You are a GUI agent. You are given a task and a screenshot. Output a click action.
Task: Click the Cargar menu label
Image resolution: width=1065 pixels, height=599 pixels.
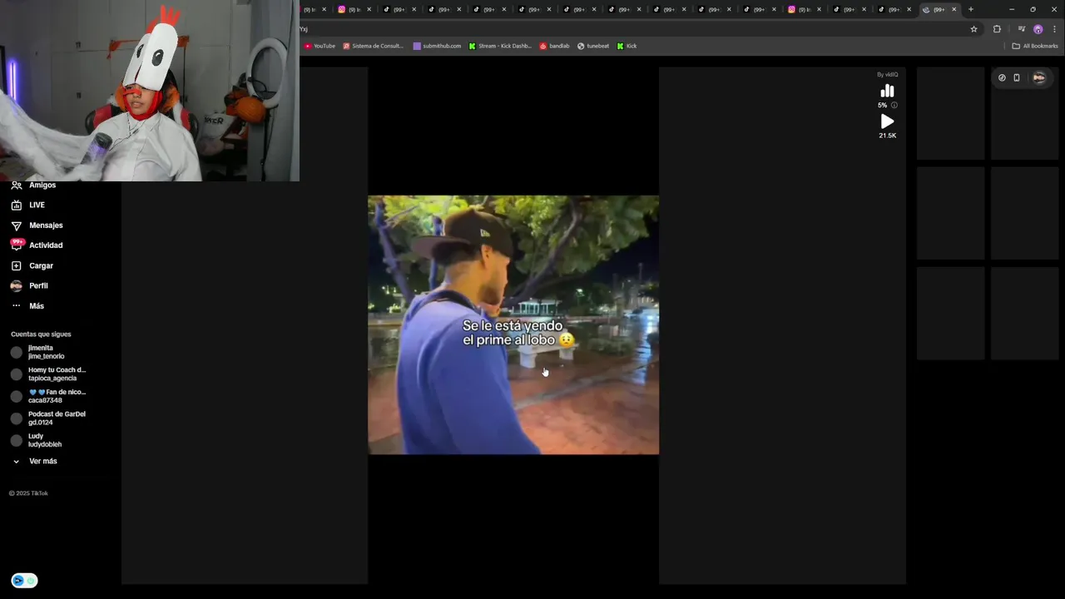tap(41, 265)
